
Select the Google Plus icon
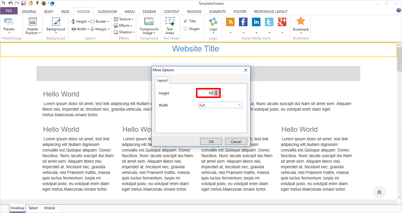(x=282, y=22)
